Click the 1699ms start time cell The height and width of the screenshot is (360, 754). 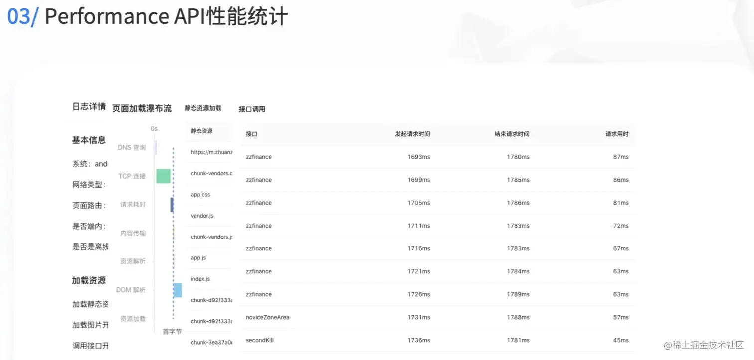(x=418, y=180)
